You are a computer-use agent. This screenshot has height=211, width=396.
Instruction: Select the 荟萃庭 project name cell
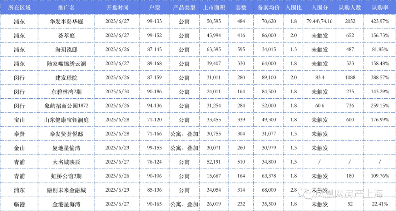[x=67, y=36]
